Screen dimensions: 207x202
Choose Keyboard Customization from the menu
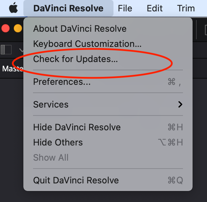pos(87,44)
